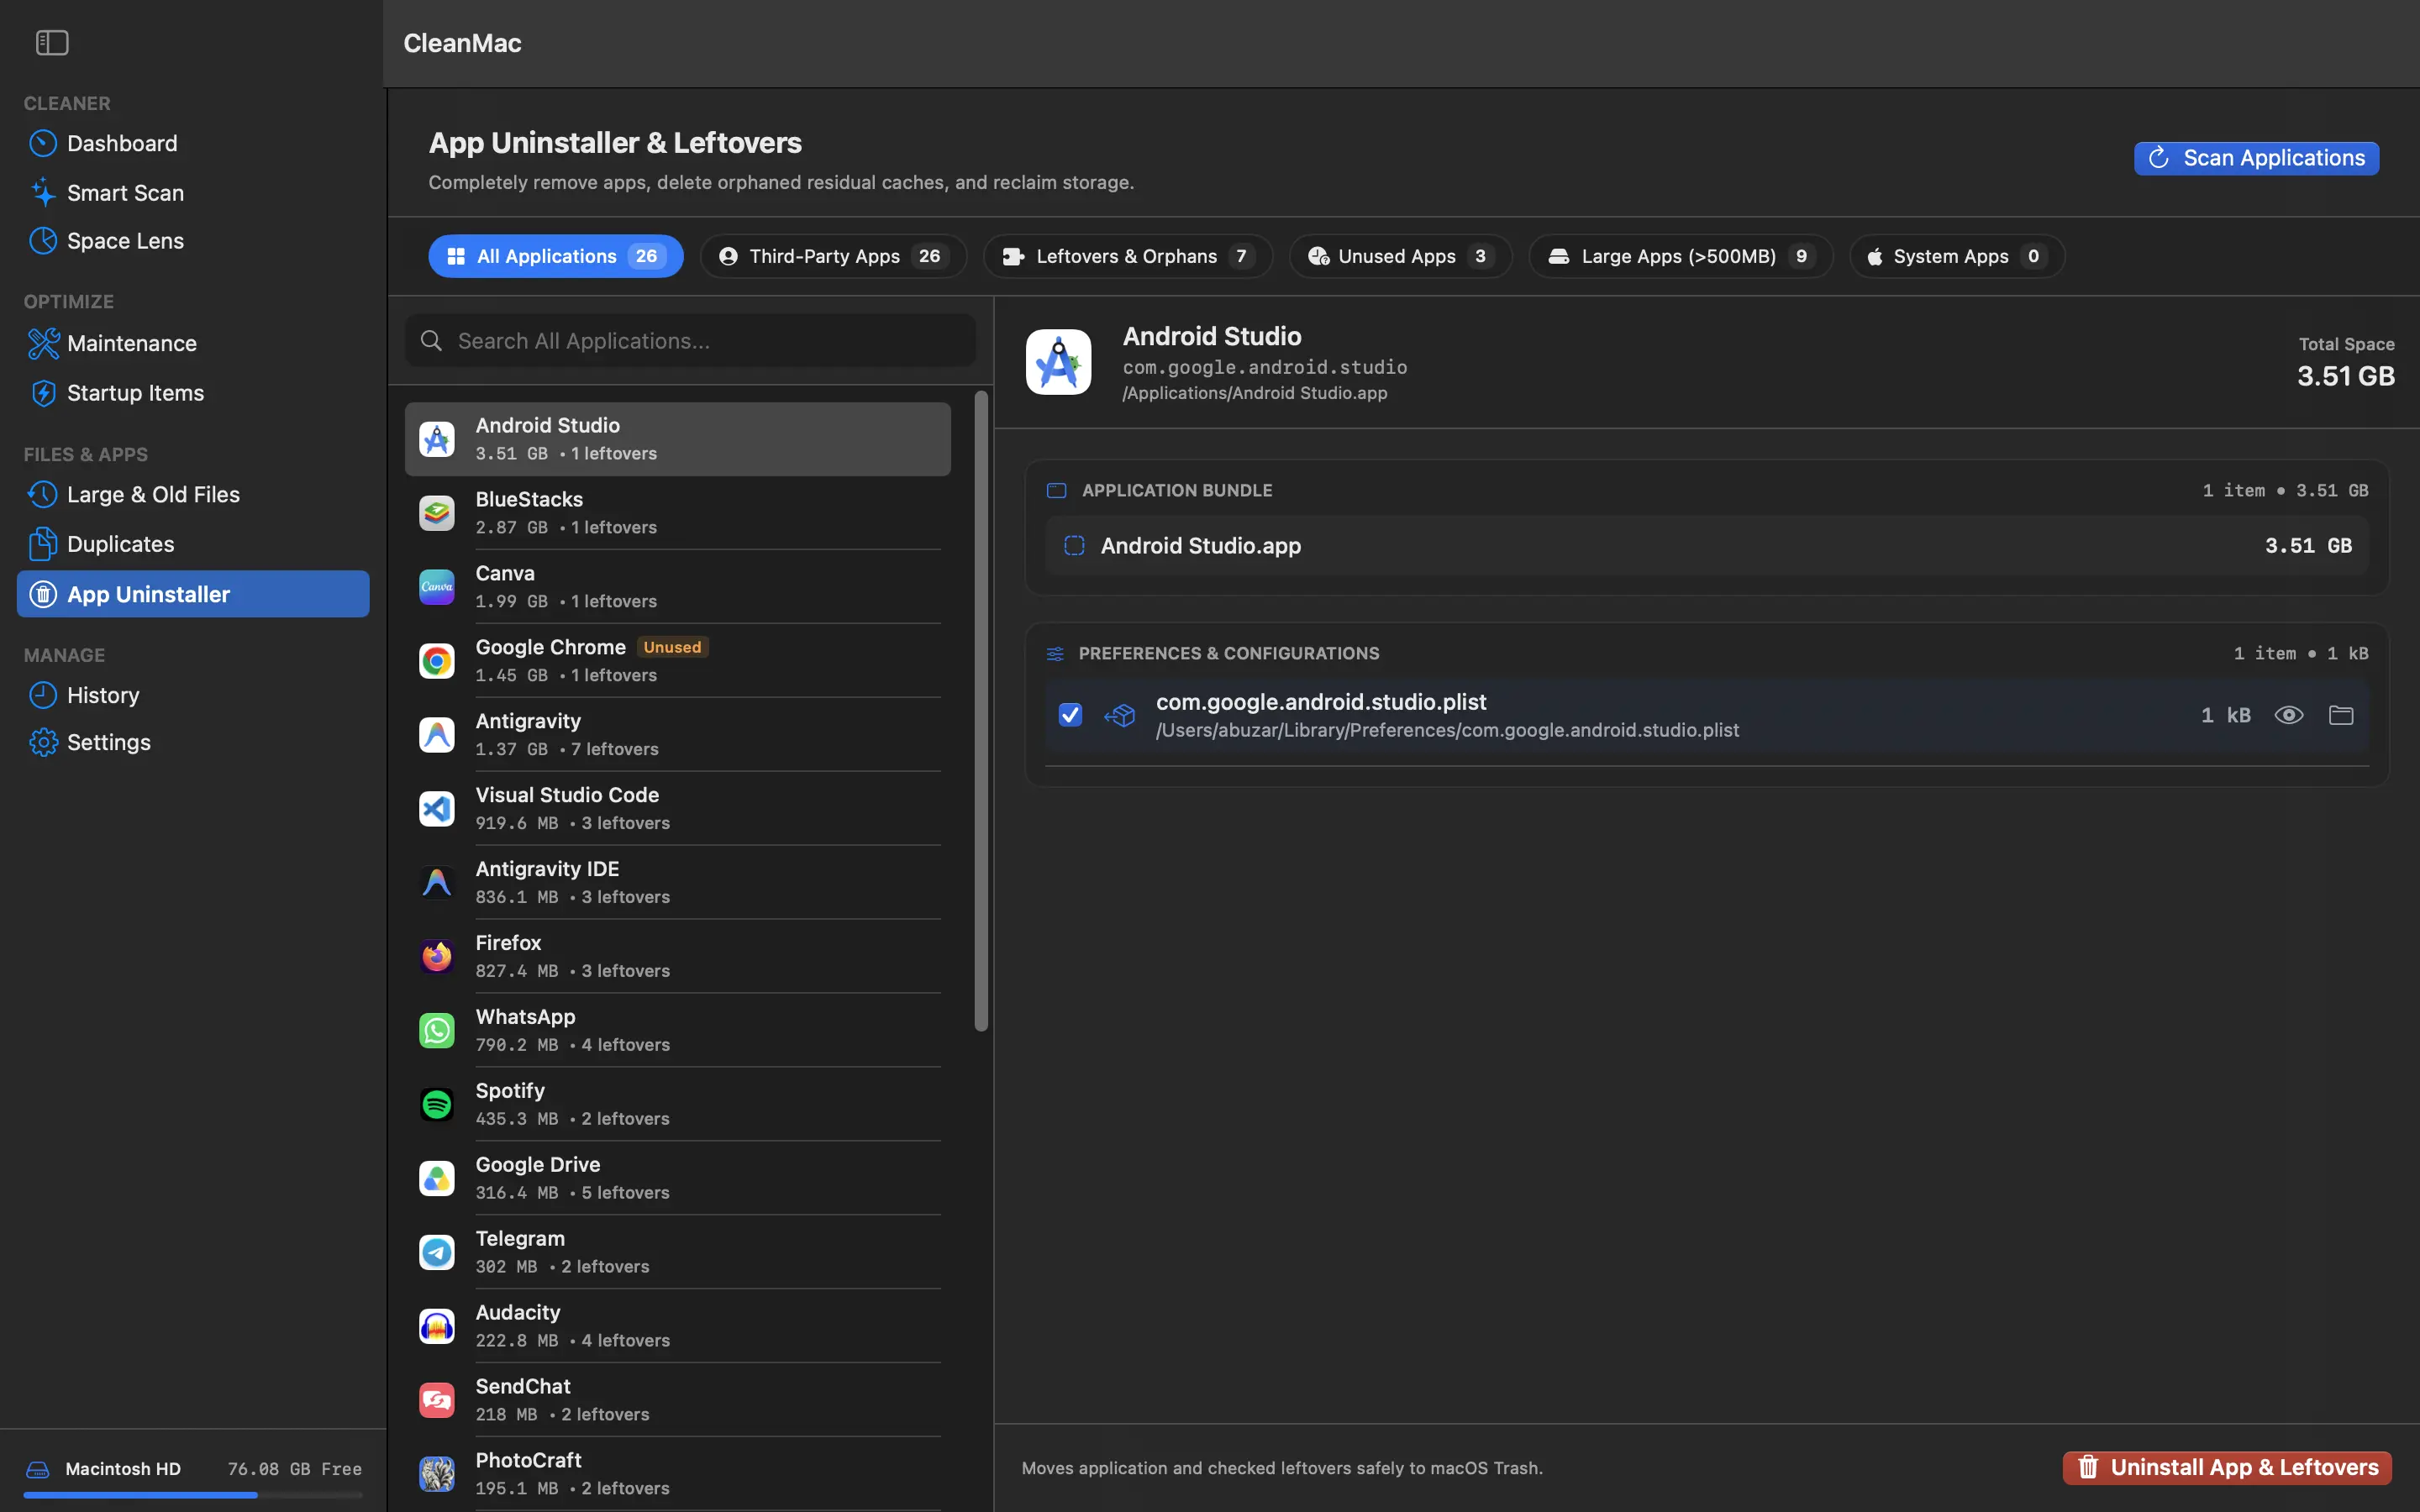Toggle the sidebar panel icon
This screenshot has width=2420, height=1512.
tap(52, 43)
